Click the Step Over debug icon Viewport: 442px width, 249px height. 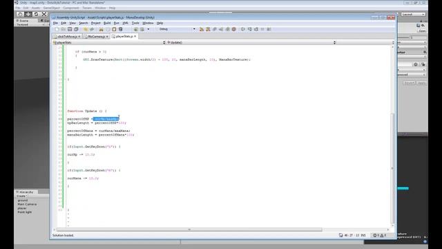[x=243, y=29]
